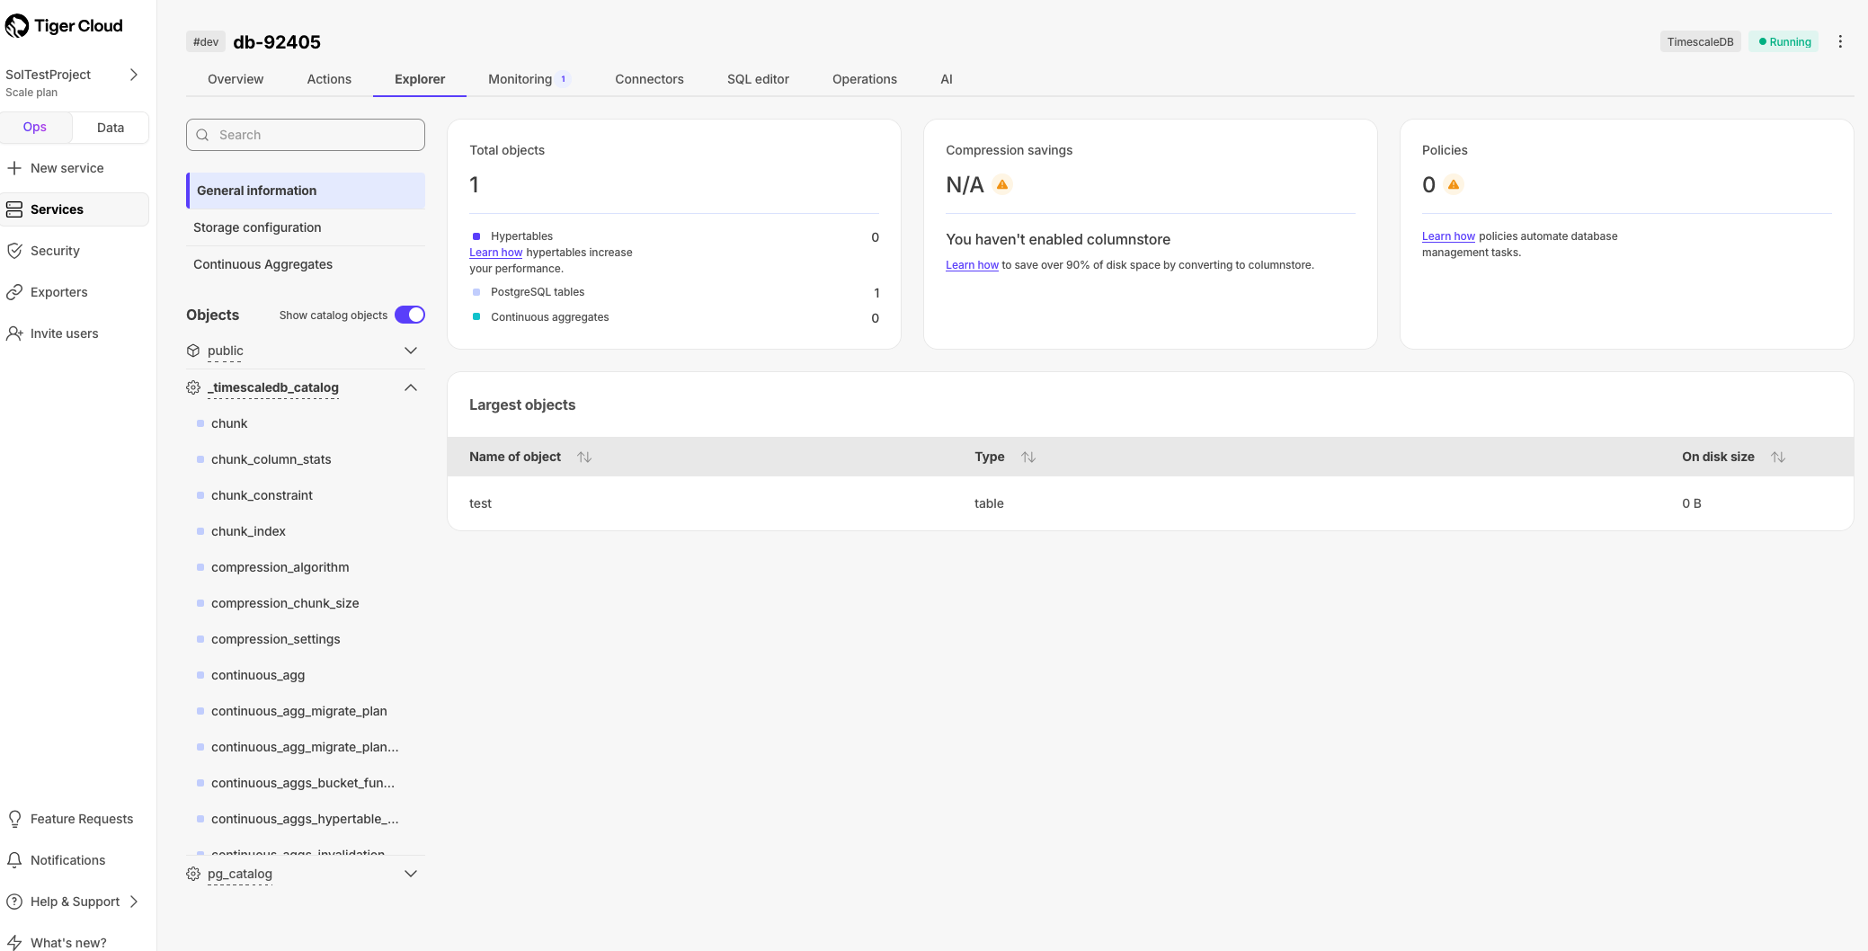Viewport: 1868px width, 951px height.
Task: Click the pg_catalog gear icon
Action: tap(193, 874)
